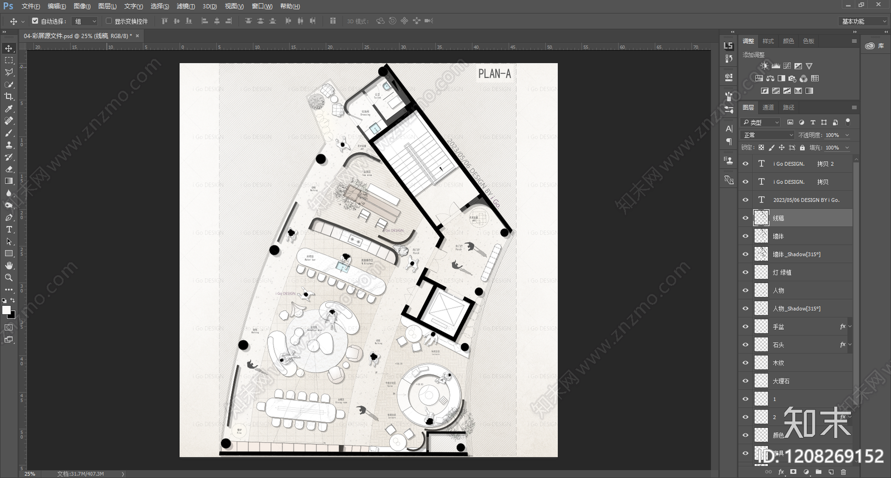
Task: Select the Eyedropper tool
Action: (x=9, y=109)
